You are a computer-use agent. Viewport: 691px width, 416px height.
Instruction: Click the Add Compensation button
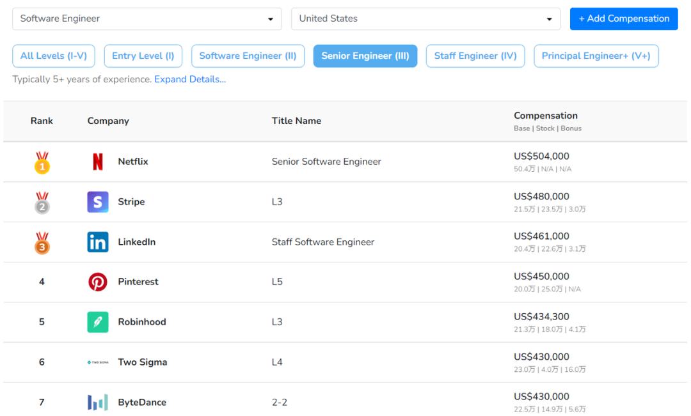point(624,19)
